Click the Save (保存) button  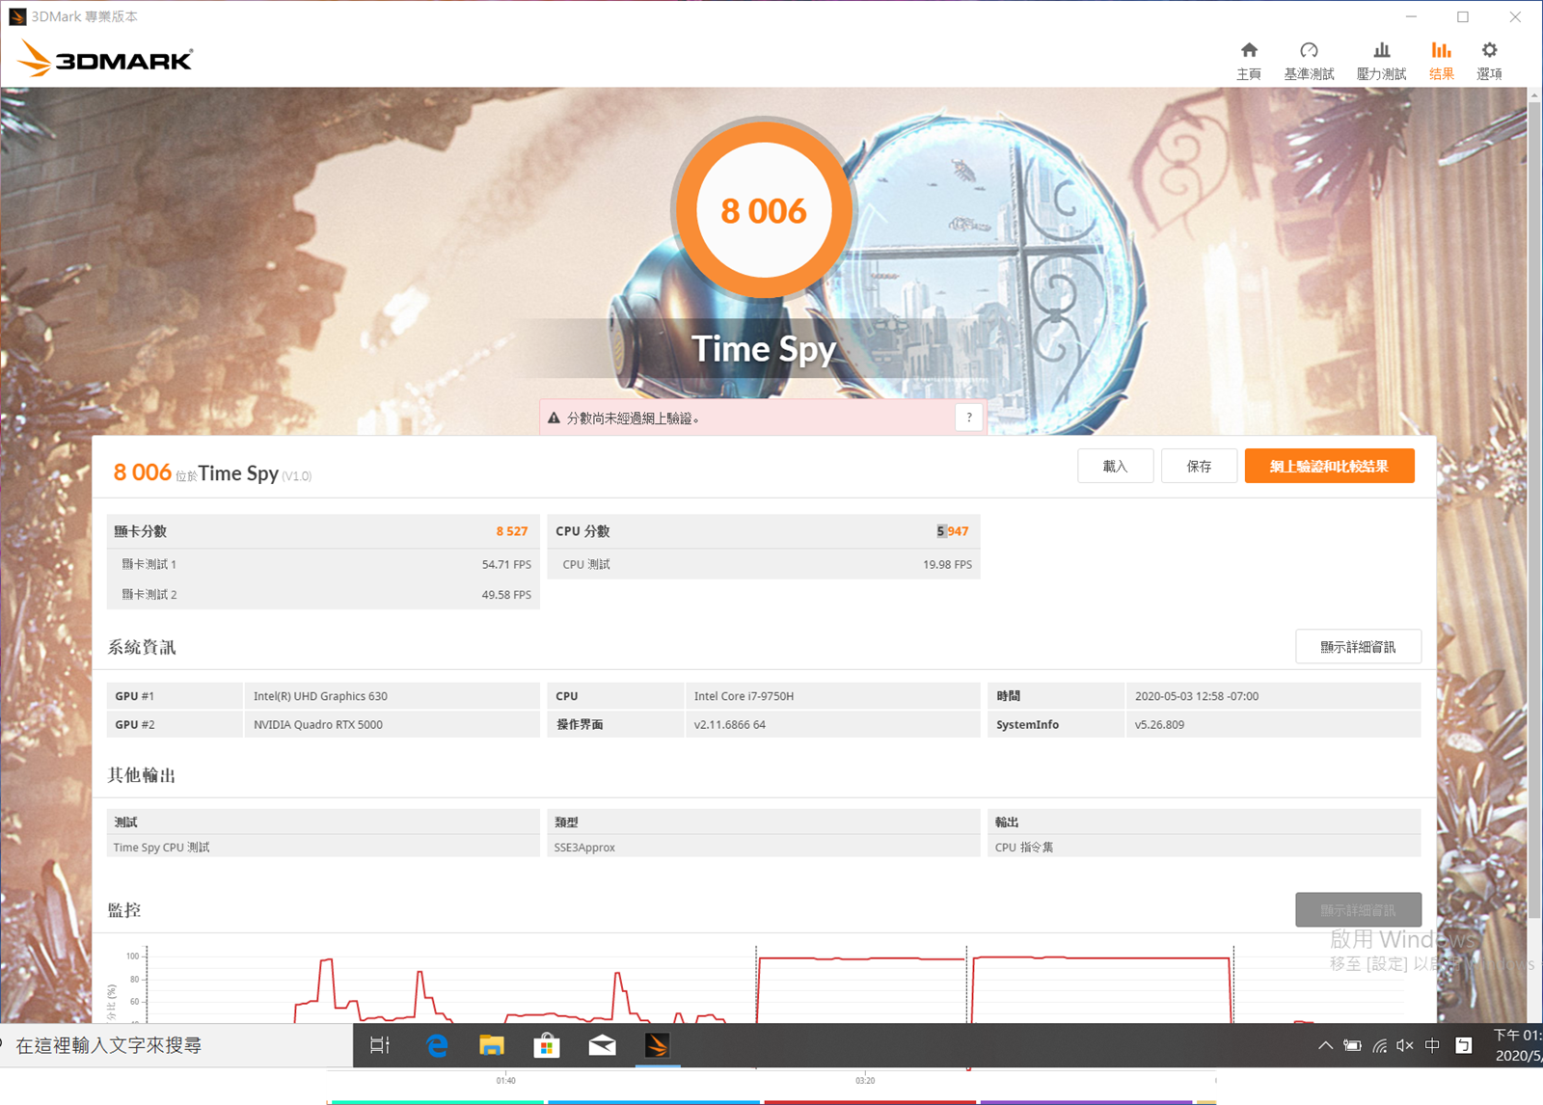(x=1199, y=467)
